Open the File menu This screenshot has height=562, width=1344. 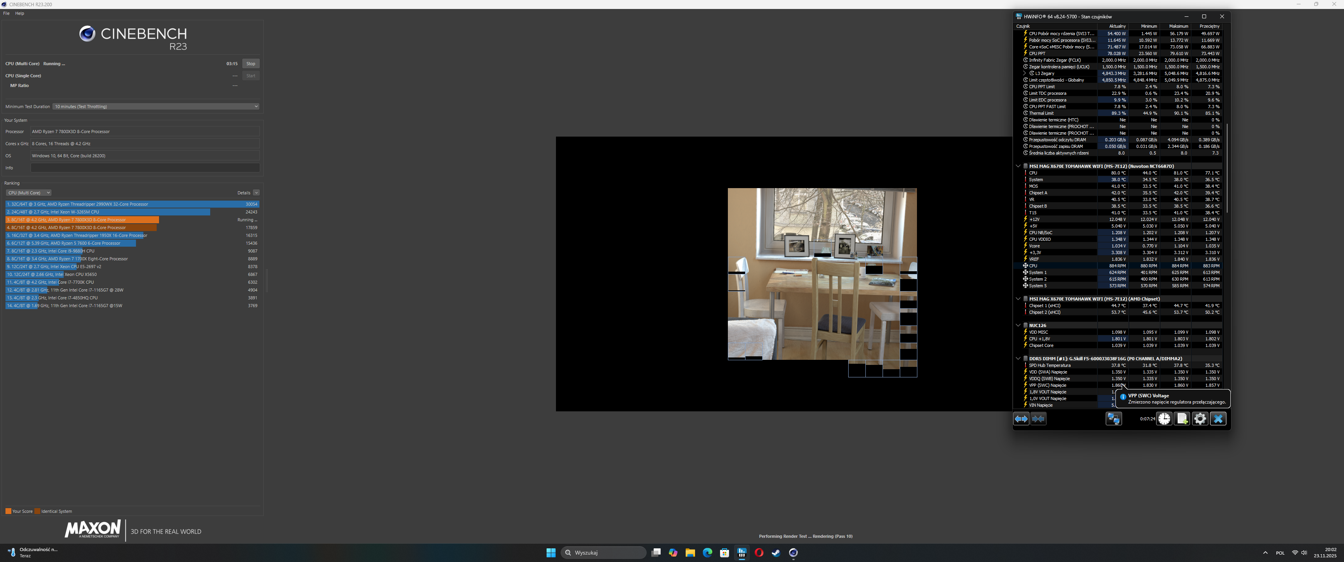pyautogui.click(x=6, y=14)
